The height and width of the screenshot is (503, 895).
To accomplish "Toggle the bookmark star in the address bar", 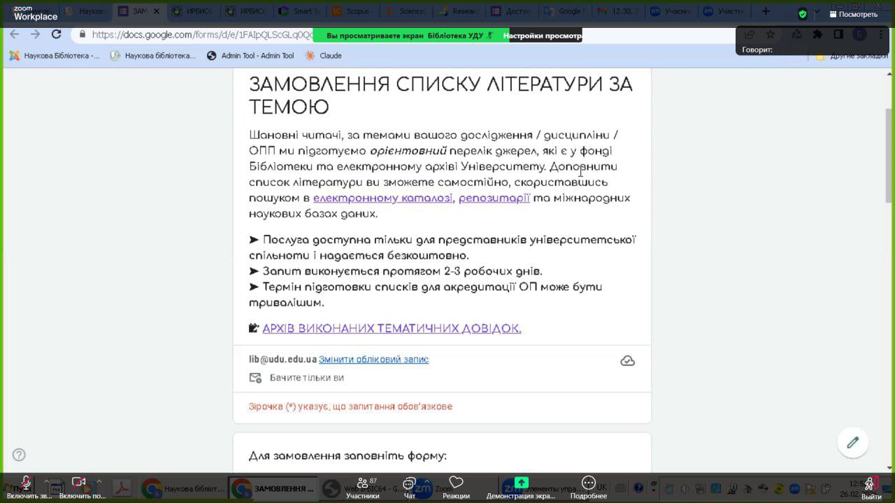I will point(770,34).
